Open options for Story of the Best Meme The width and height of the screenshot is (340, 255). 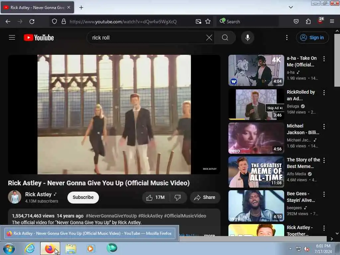(x=324, y=160)
